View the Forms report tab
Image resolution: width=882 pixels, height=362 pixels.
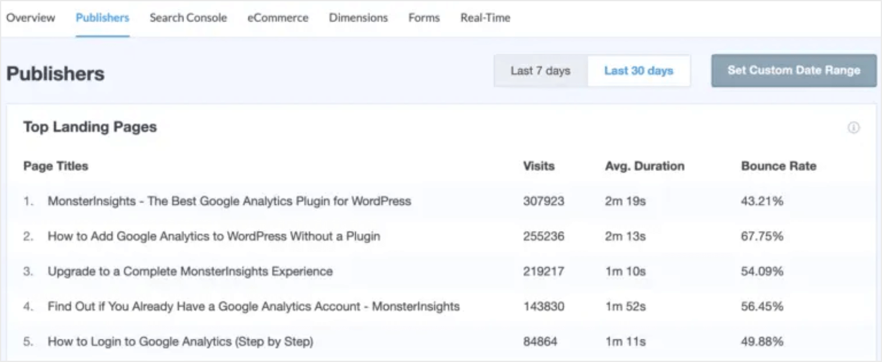[x=424, y=18]
